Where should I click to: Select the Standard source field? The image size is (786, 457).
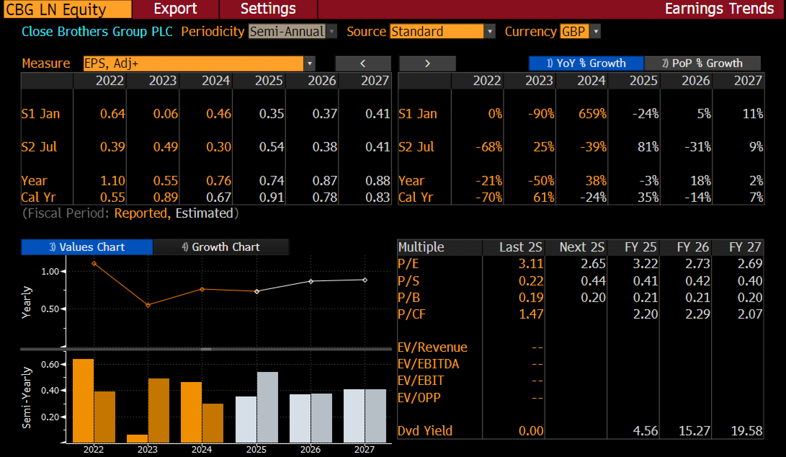click(x=437, y=31)
